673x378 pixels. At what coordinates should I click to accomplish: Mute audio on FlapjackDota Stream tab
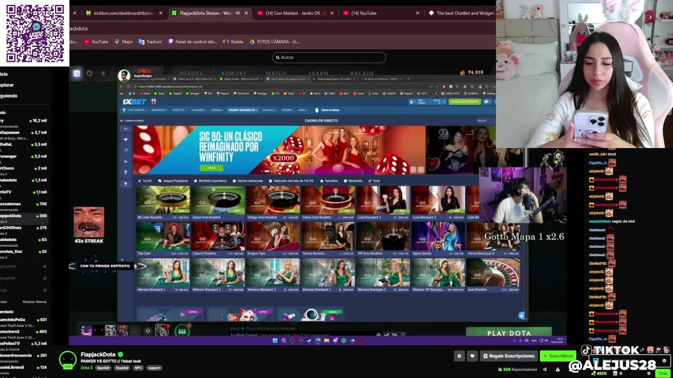(x=237, y=13)
